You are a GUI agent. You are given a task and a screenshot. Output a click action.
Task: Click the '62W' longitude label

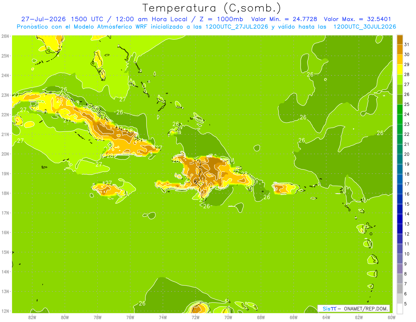(359, 317)
